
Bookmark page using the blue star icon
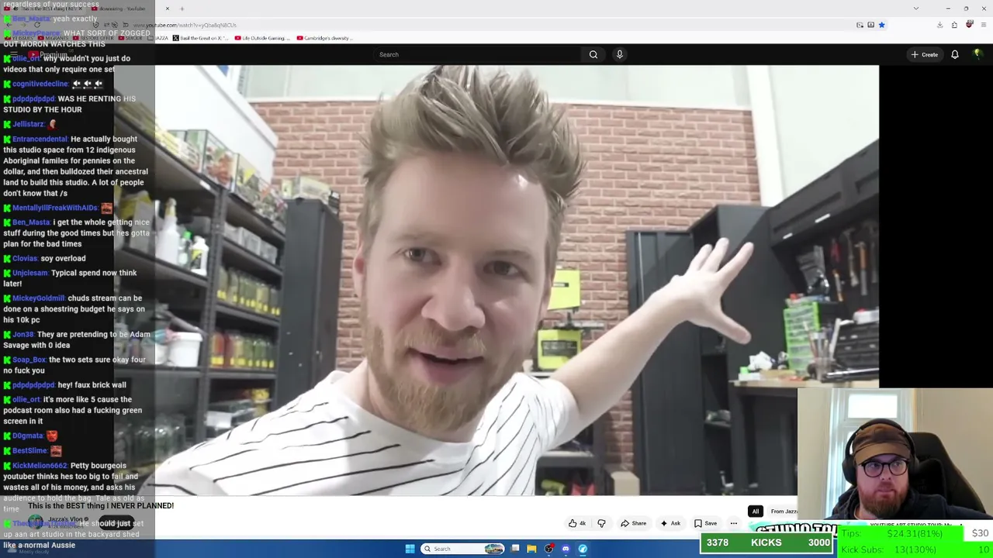point(881,25)
